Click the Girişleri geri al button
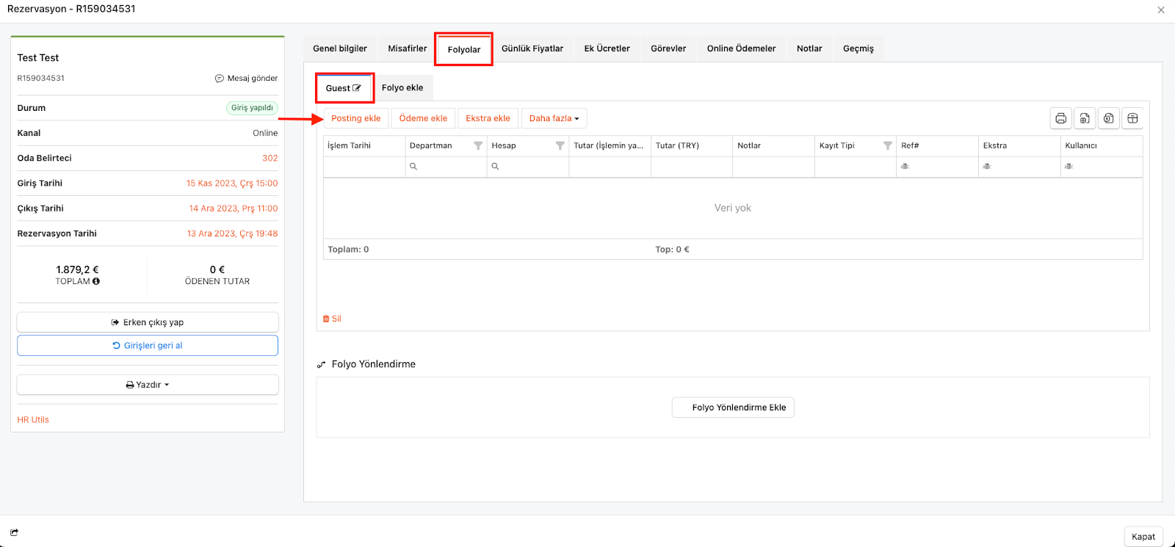 coord(148,346)
